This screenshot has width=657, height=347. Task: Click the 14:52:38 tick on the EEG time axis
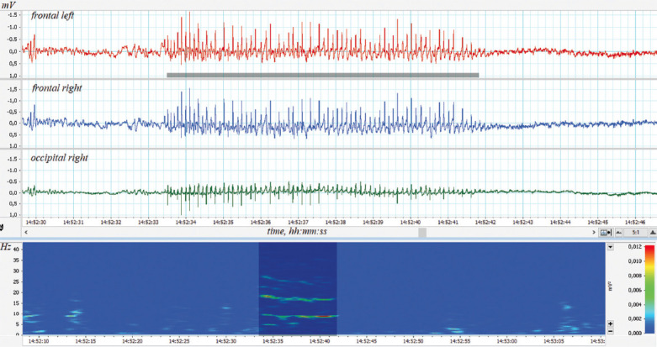[x=336, y=223]
